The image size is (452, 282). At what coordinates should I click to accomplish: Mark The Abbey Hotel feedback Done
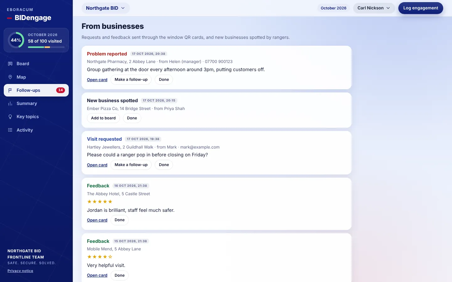click(120, 220)
